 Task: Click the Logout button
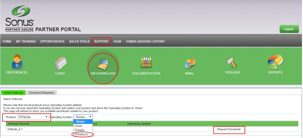click(x=289, y=29)
